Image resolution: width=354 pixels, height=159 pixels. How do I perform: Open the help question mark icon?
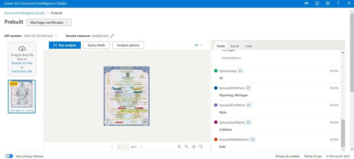pyautogui.click(x=338, y=3)
